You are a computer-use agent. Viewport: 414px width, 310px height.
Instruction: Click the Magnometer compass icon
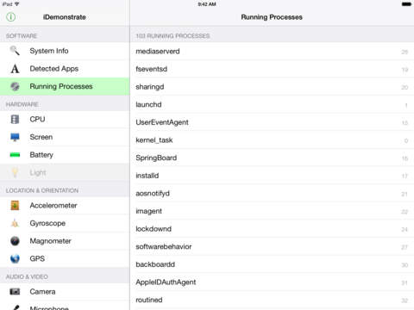tap(15, 241)
